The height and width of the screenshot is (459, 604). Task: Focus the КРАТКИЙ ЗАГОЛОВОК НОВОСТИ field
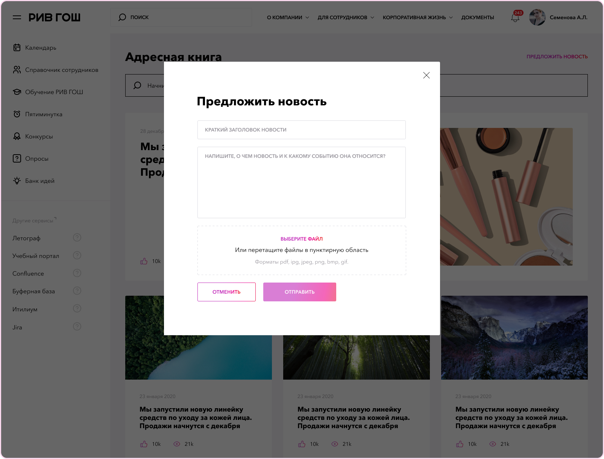pyautogui.click(x=302, y=130)
